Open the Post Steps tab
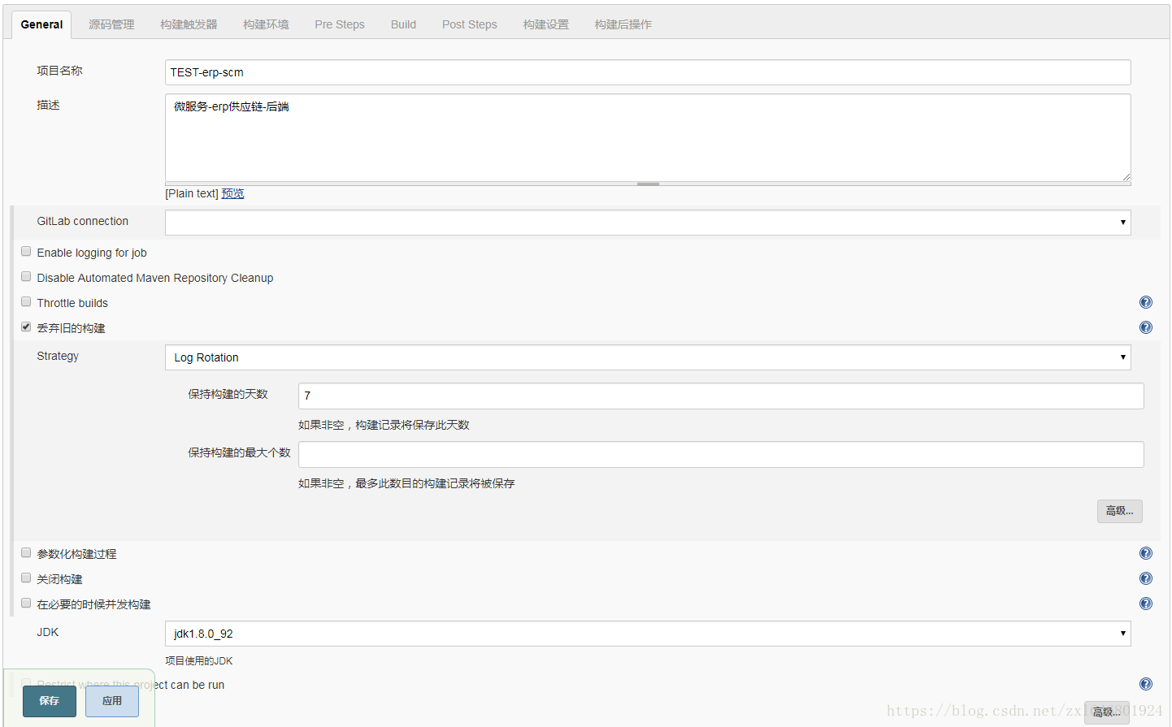Screen dimensions: 1172x727 (x=470, y=24)
